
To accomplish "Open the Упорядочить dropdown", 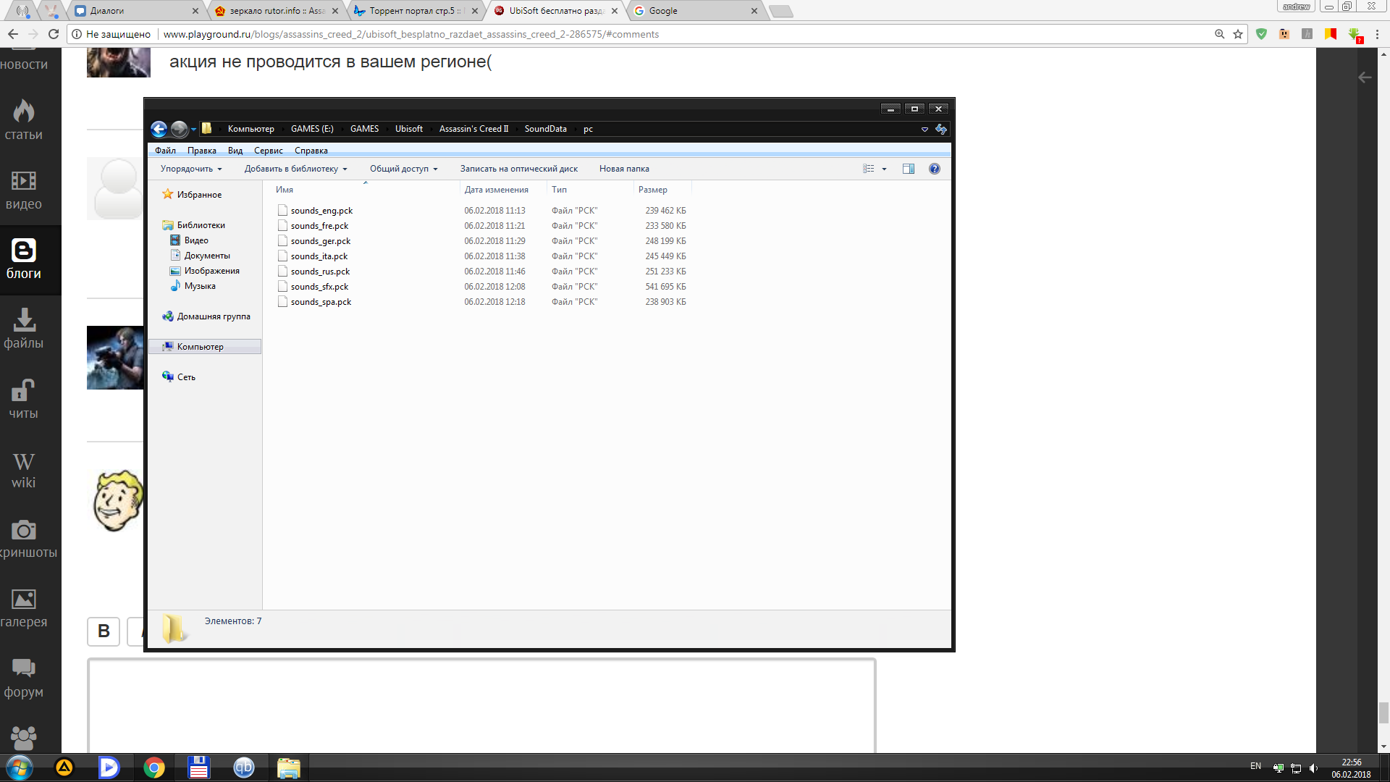I will (191, 169).
